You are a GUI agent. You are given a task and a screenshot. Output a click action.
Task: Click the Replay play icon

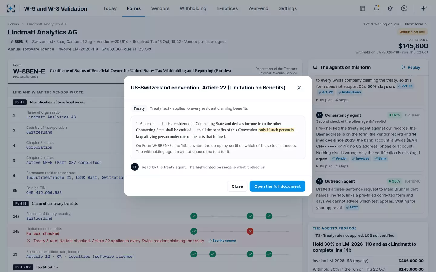(403, 67)
